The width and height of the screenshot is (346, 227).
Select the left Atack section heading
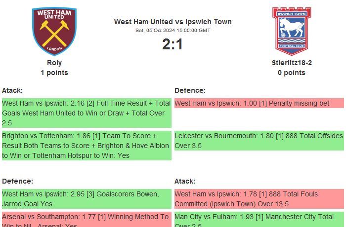(12, 90)
